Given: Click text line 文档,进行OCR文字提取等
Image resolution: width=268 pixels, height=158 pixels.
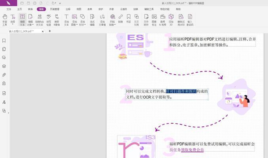Looking at the screenshot, I should click(x=149, y=97).
